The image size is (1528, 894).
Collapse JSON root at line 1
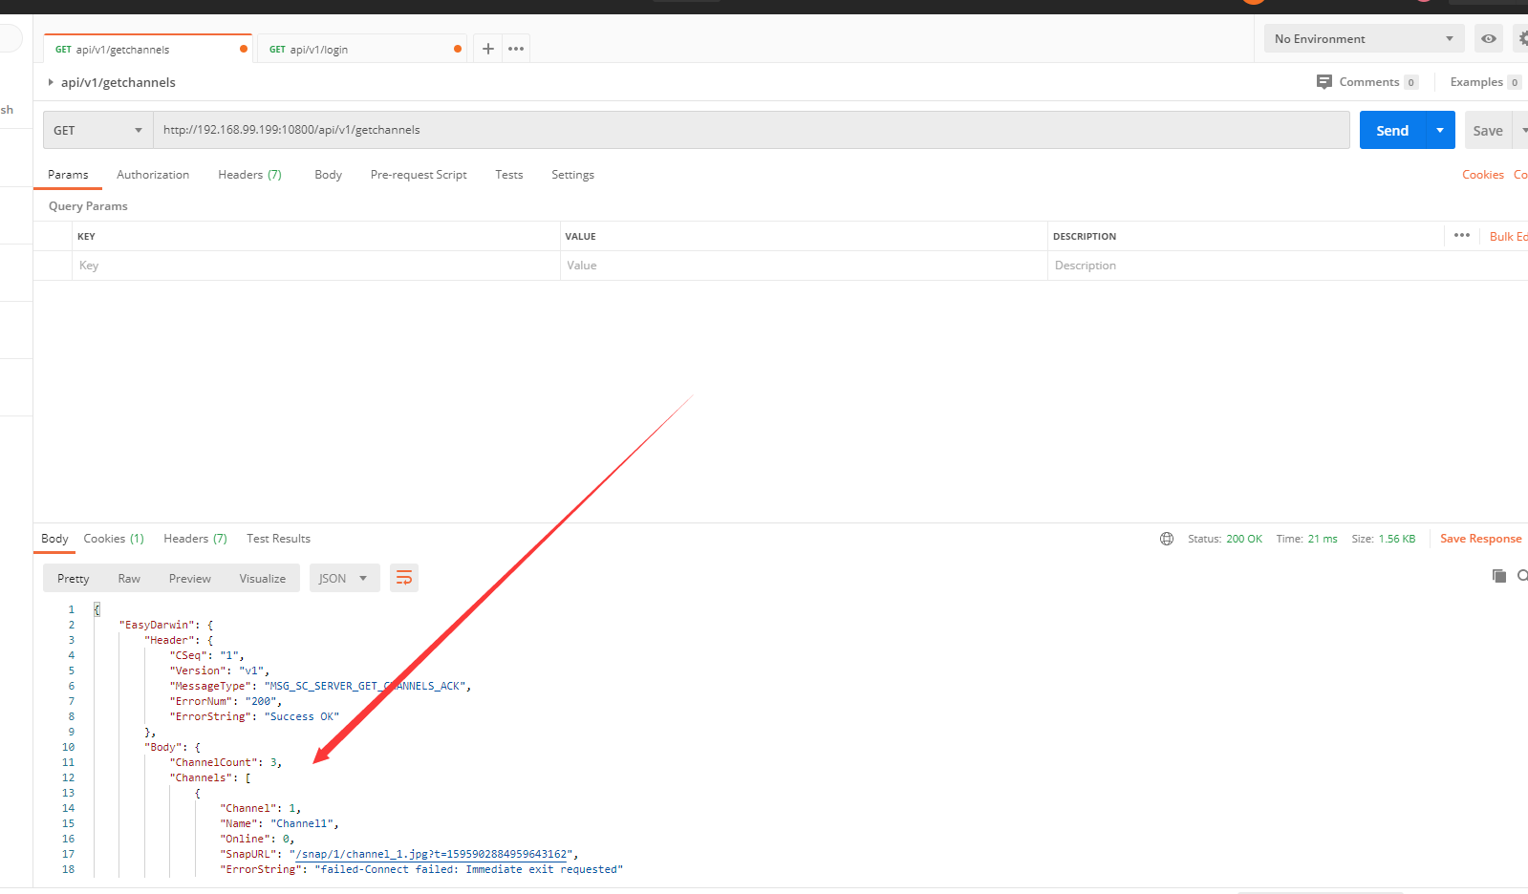97,609
